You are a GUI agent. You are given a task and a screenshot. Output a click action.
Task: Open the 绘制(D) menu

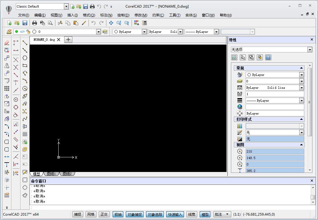click(x=123, y=15)
